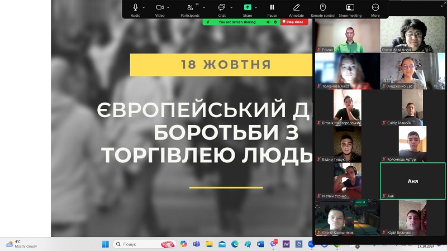Open the Video options arrow

click(168, 7)
